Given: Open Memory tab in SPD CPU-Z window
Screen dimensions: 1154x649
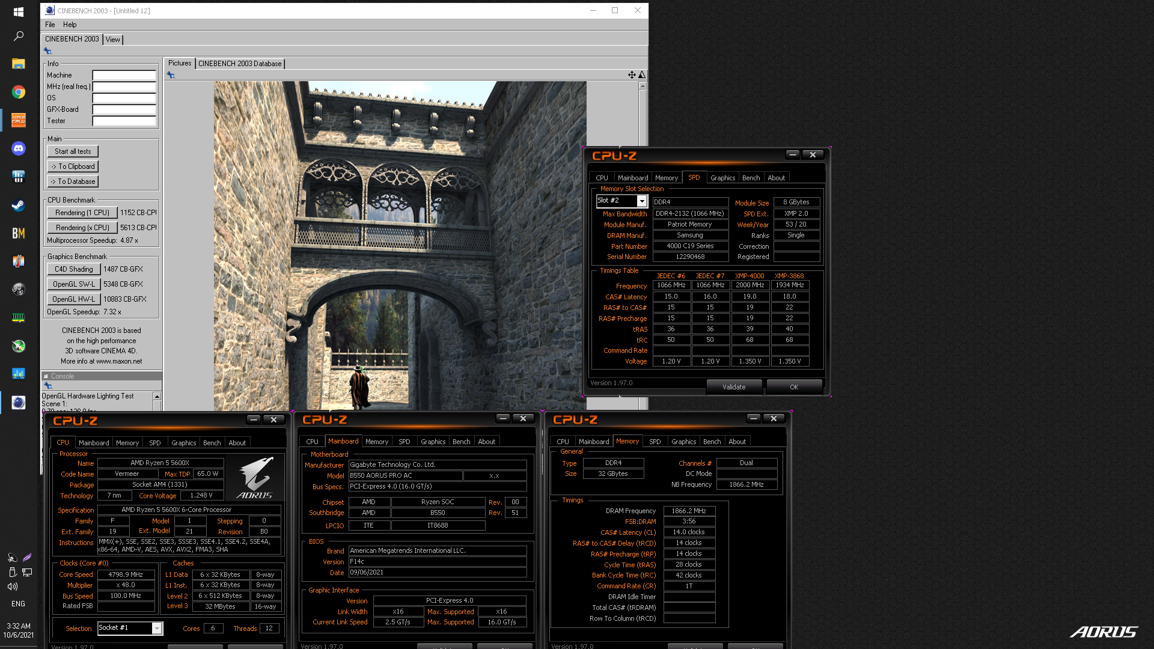Looking at the screenshot, I should (667, 178).
